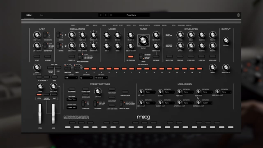Open settings via the gear icon
The image size is (263, 148).
tap(238, 15)
